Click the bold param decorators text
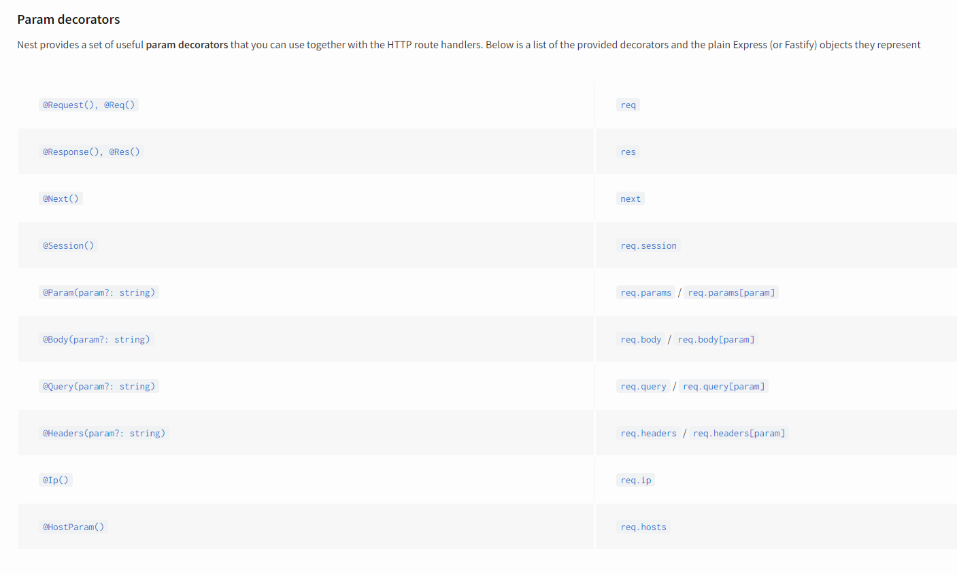 pos(186,44)
